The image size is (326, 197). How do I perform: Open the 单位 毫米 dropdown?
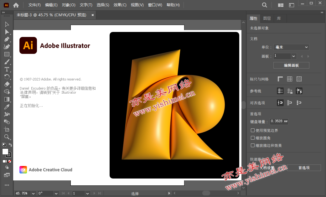coord(291,47)
